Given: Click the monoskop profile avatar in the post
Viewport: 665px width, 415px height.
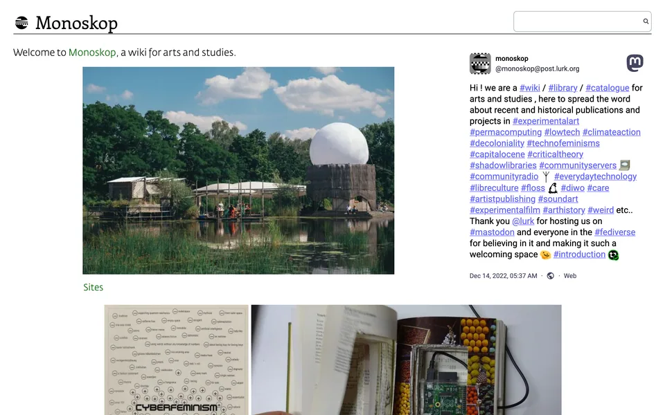Looking at the screenshot, I should tap(480, 64).
